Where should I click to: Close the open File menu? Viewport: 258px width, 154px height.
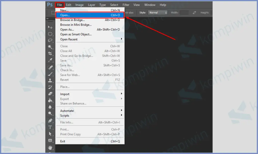click(59, 5)
